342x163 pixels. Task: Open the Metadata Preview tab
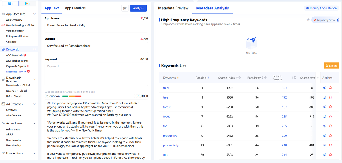click(x=173, y=8)
